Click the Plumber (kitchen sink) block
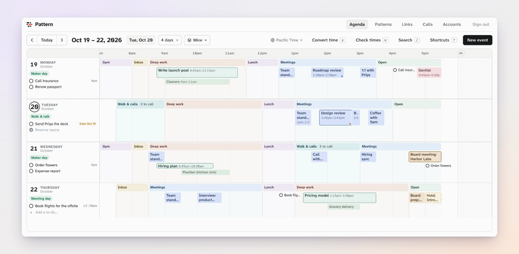The height and width of the screenshot is (254, 519). pyautogui.click(x=205, y=172)
